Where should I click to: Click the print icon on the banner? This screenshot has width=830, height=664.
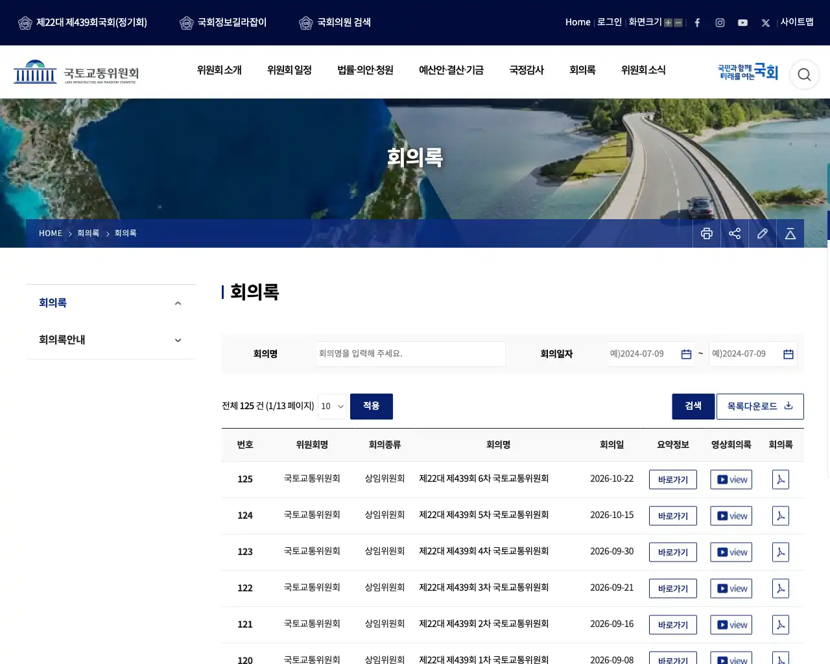click(707, 233)
